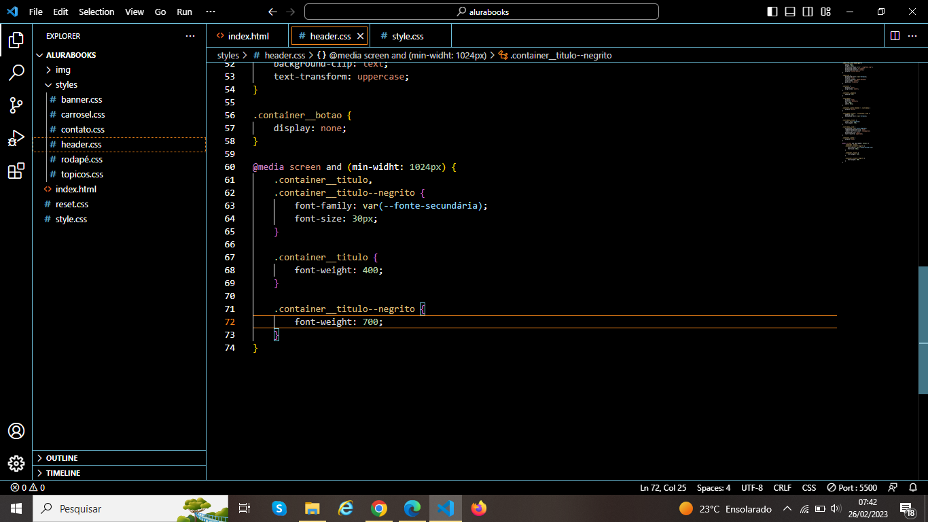Open the Run menu
The image size is (928, 522).
(184, 12)
